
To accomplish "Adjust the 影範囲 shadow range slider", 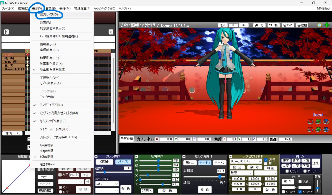I will coord(204,176).
